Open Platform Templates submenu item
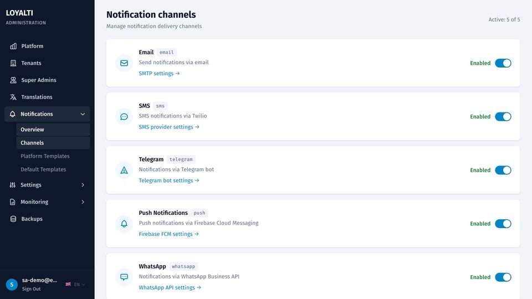 tap(53, 156)
